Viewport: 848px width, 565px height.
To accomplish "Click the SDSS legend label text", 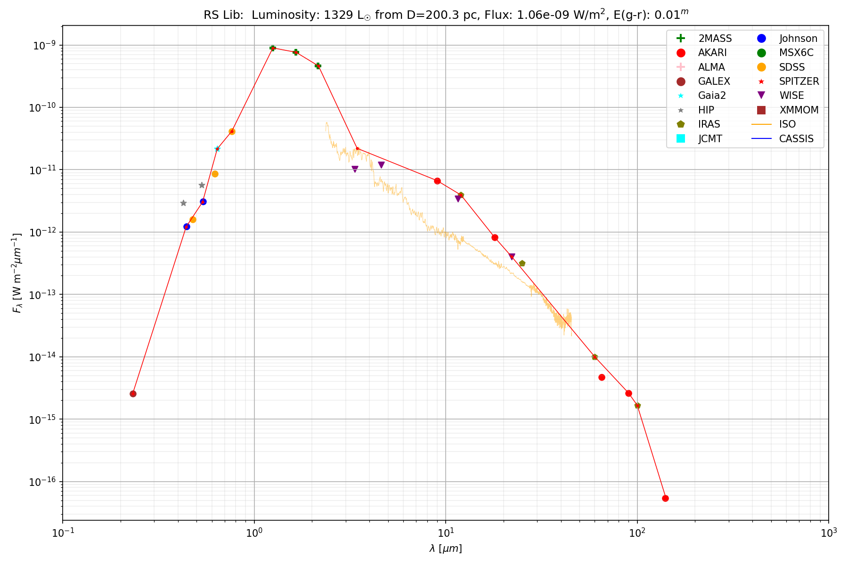I will (x=792, y=67).
